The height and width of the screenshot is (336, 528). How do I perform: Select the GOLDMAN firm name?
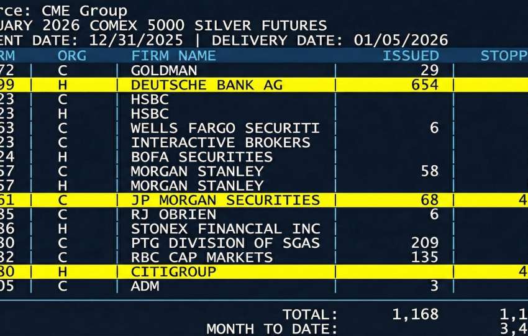(x=164, y=70)
